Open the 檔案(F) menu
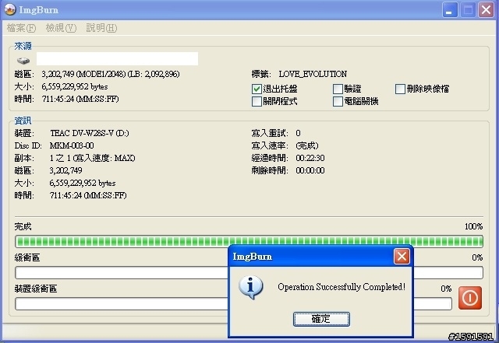The image size is (499, 343). point(21,28)
